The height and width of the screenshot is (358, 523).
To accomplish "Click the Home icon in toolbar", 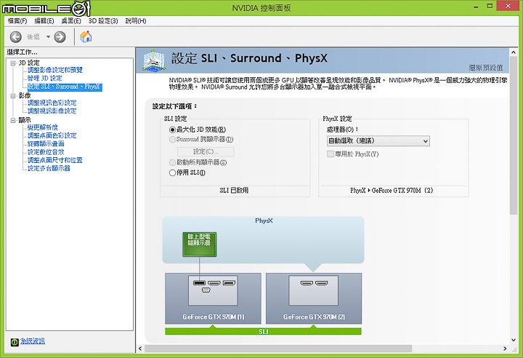I will tap(86, 37).
